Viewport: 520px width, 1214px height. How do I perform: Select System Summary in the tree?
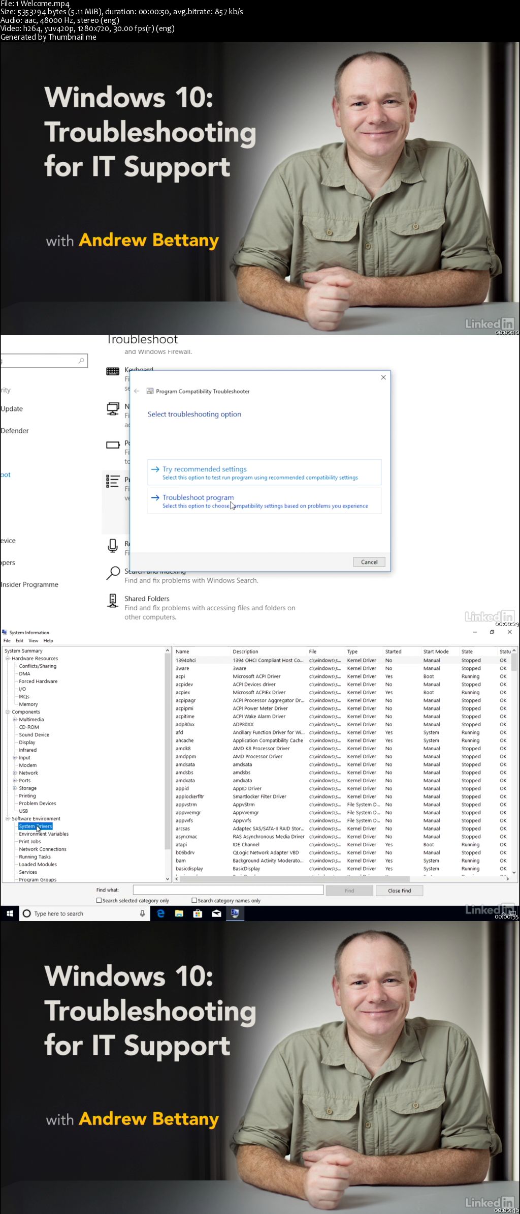[23, 650]
